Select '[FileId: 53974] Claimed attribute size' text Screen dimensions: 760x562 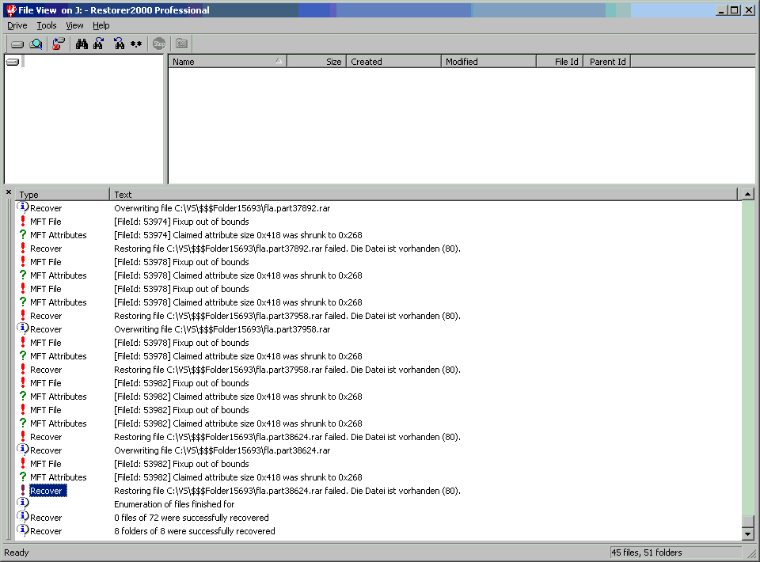pyautogui.click(x=238, y=235)
